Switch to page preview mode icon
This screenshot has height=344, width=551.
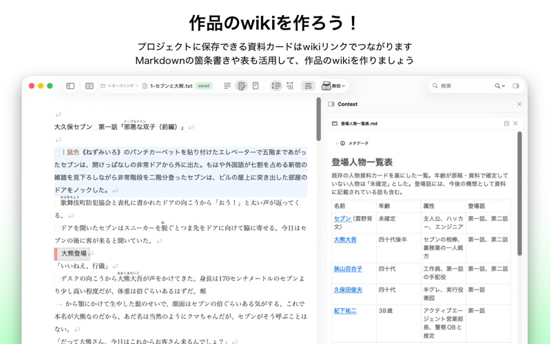click(256, 86)
